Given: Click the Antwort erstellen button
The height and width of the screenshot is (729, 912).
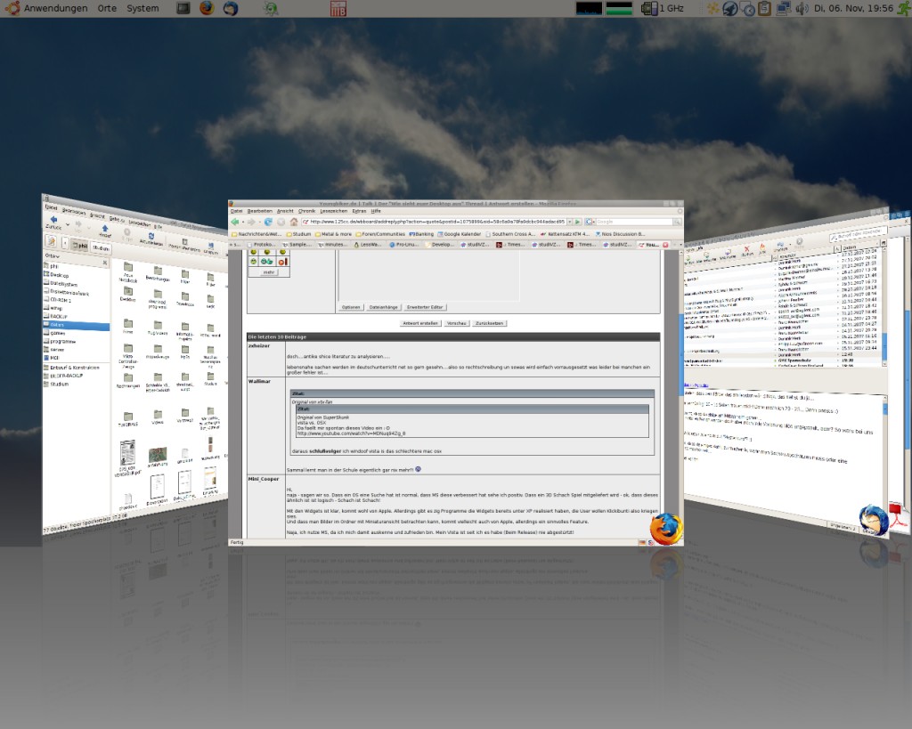Looking at the screenshot, I should (420, 323).
